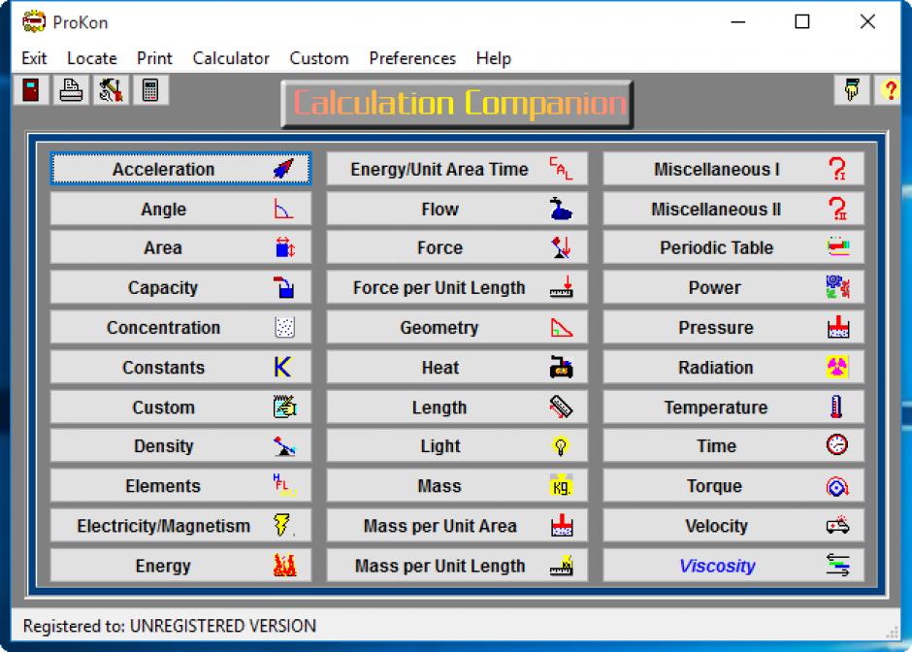Screen dimensions: 912x652
Task: Open the Elements category
Action: pos(180,486)
